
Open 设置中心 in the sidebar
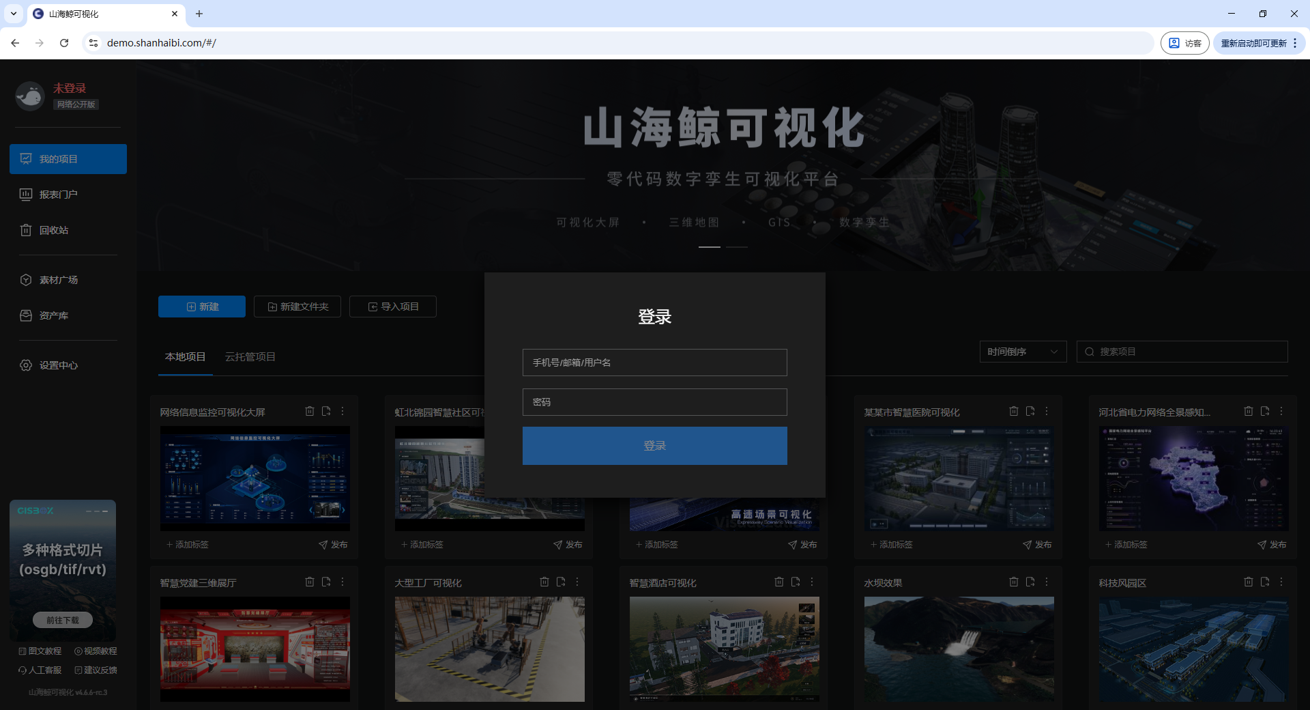pos(59,365)
